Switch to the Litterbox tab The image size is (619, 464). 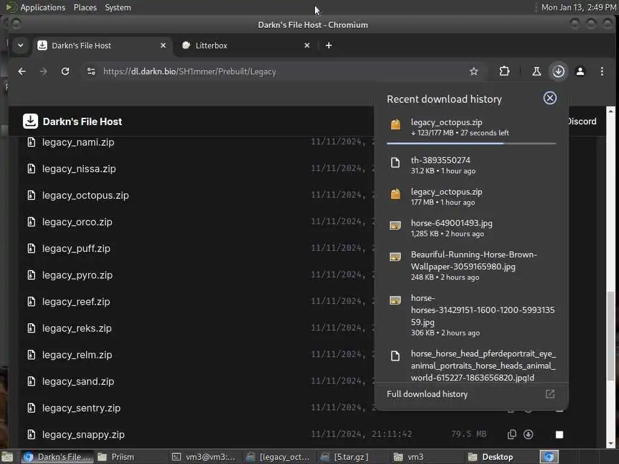pos(246,45)
